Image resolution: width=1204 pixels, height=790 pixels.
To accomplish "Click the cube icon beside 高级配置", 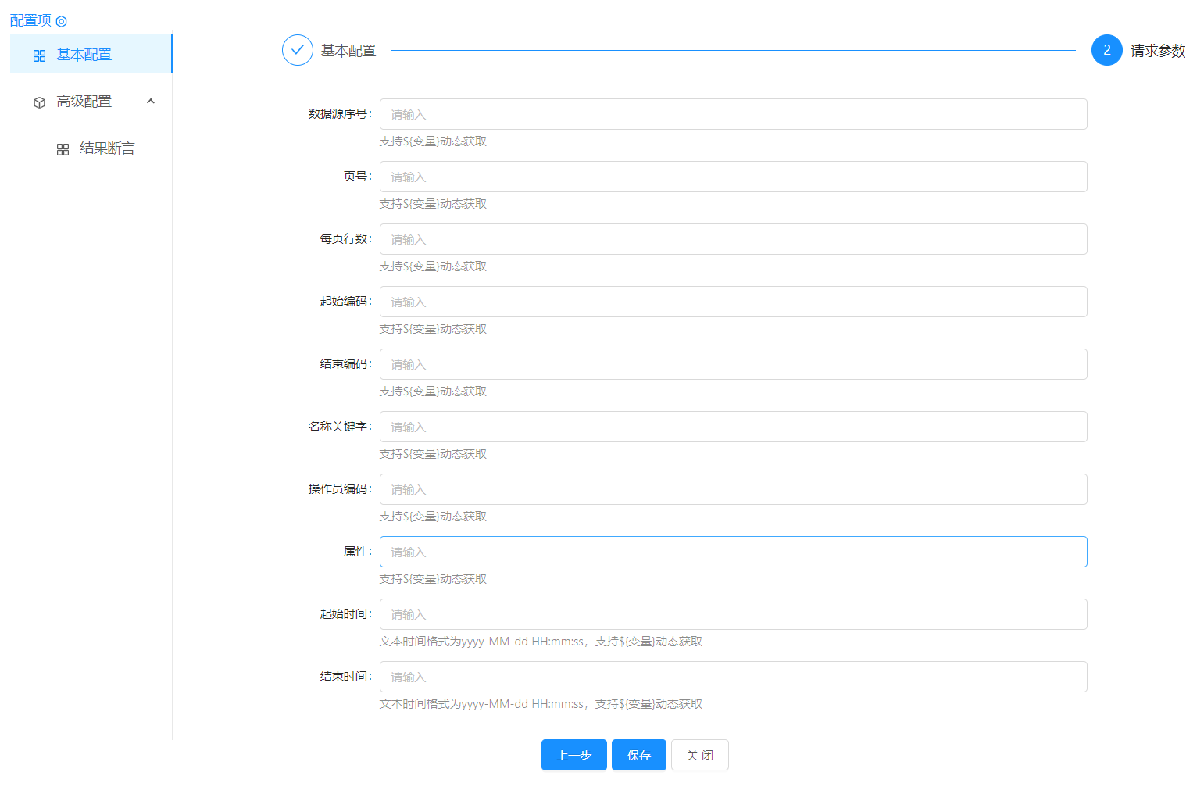I will point(40,102).
